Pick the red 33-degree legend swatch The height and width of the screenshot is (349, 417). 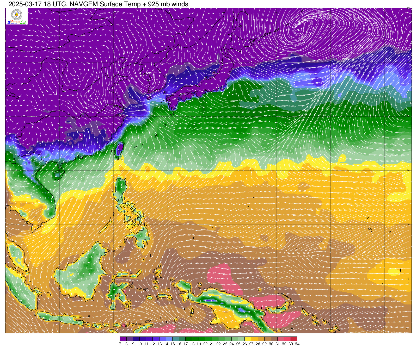(287, 339)
